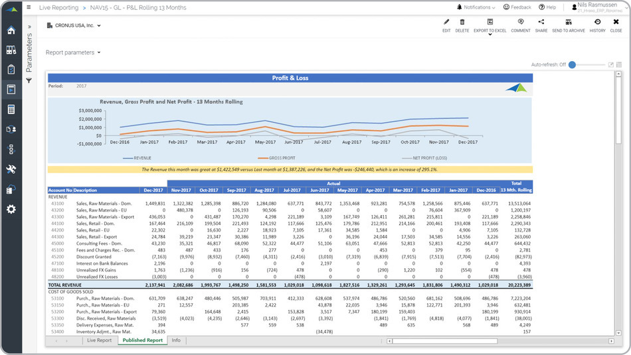Open the calculator icon in sidebar
Screen dimensions: 631x355
(11, 109)
